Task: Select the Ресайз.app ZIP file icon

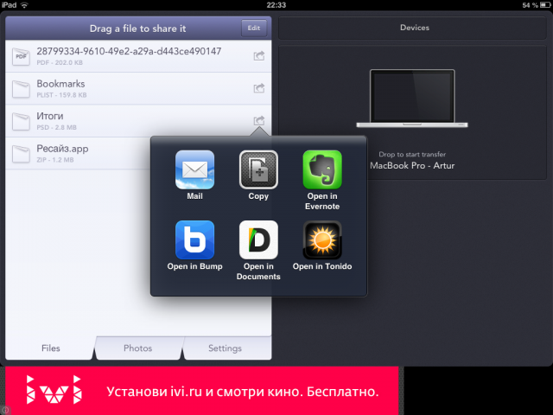Action: coord(21,154)
